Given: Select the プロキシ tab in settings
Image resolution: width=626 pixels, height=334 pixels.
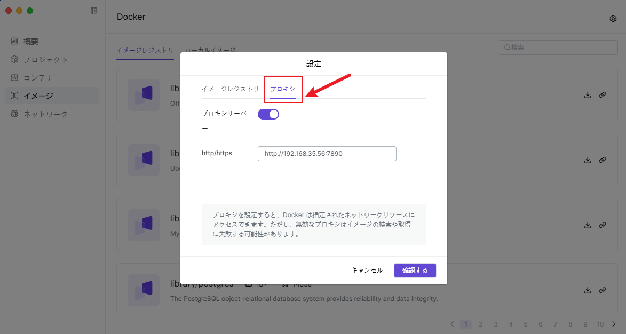Looking at the screenshot, I should [282, 89].
